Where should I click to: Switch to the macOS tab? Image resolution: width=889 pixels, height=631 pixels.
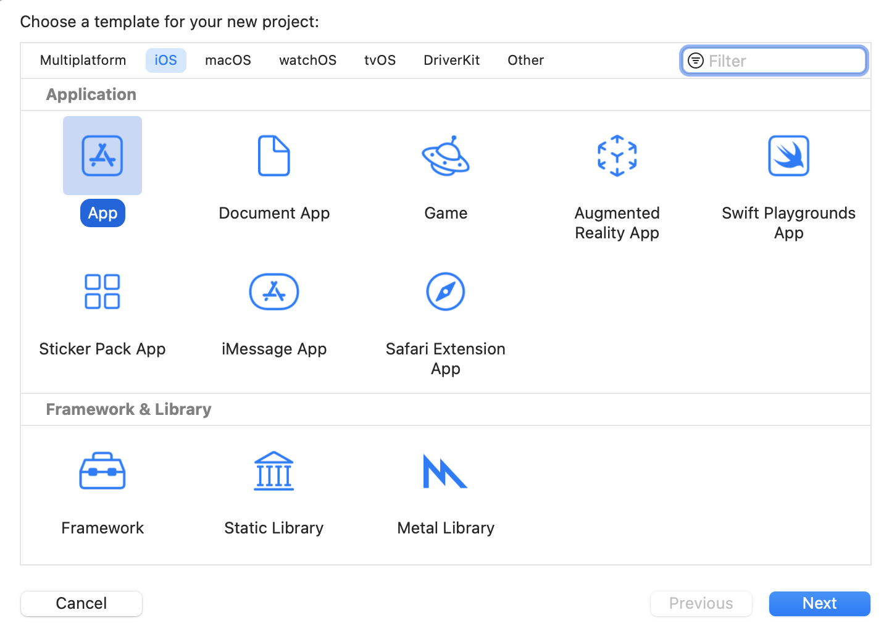tap(228, 61)
